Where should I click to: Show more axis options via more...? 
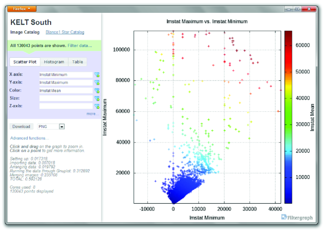click(92, 114)
